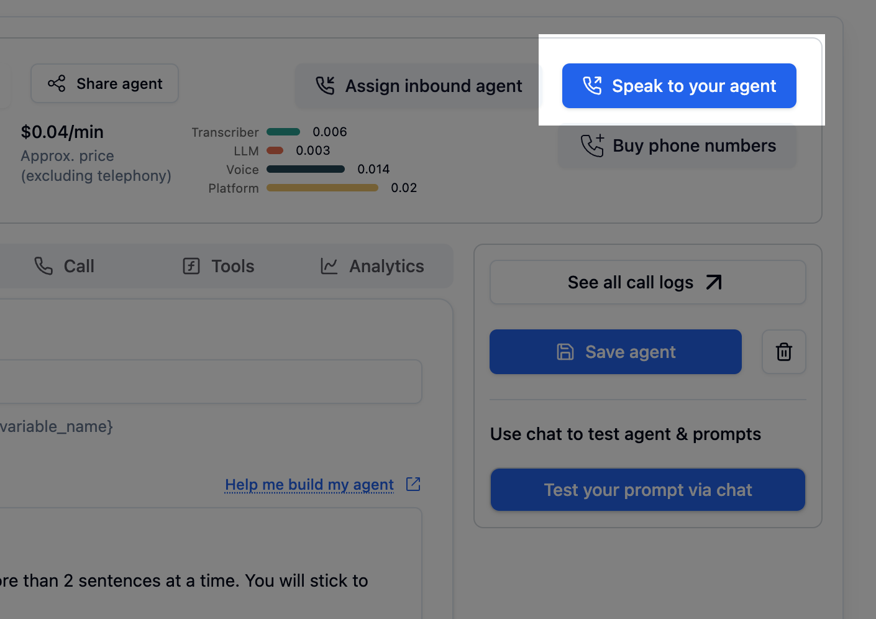Click the phone handset icon on Call tab
Screen dimensions: 876x619
pyautogui.click(x=43, y=266)
